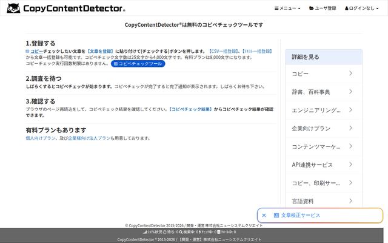This screenshot has width=388, height=243.
Task: Select 言語資料 in the sidebar
Action: coord(324,201)
